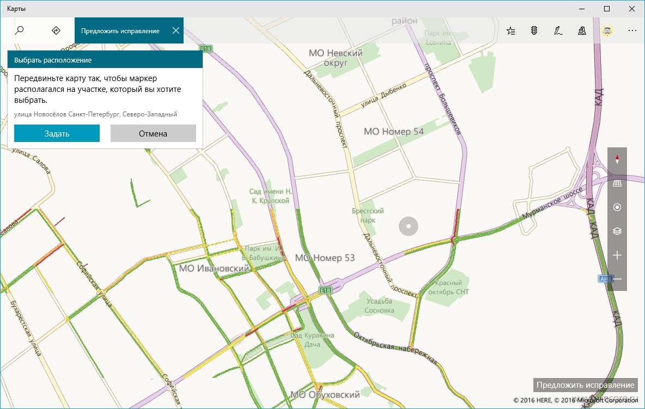Zoom in with the plus icon
645x409 pixels.
click(x=617, y=256)
